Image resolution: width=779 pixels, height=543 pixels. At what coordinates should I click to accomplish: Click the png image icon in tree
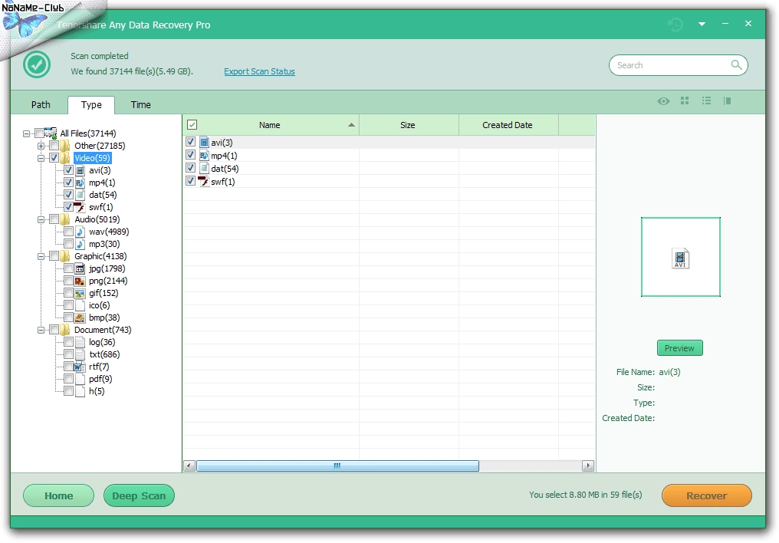coord(80,281)
